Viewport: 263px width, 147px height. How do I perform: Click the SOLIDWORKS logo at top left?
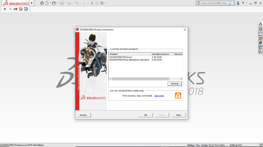click(x=16, y=3)
